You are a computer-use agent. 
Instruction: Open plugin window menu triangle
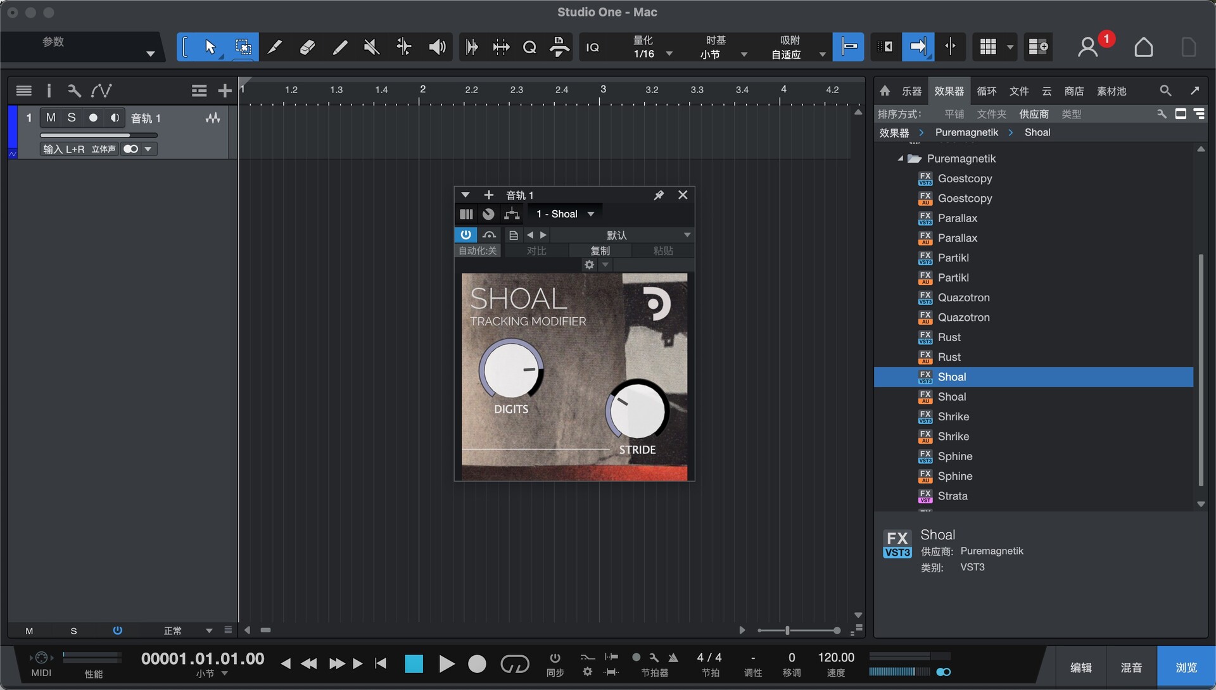click(x=465, y=195)
